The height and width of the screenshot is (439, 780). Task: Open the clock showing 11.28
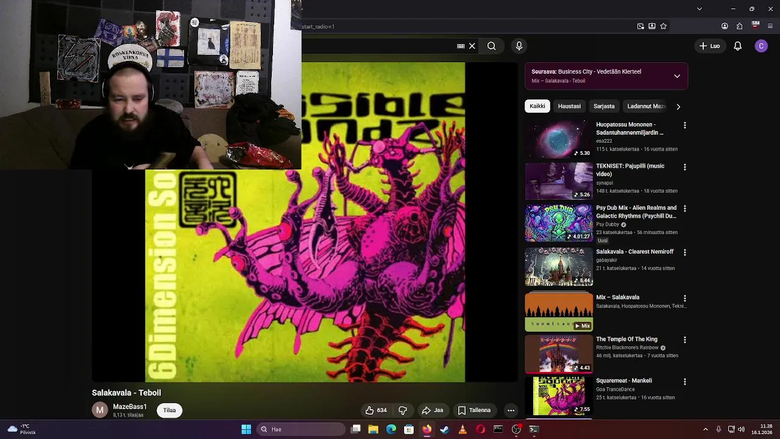pos(762,429)
